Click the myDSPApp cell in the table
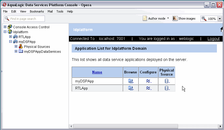Viewport: 224px width, 130px height. tap(97, 81)
